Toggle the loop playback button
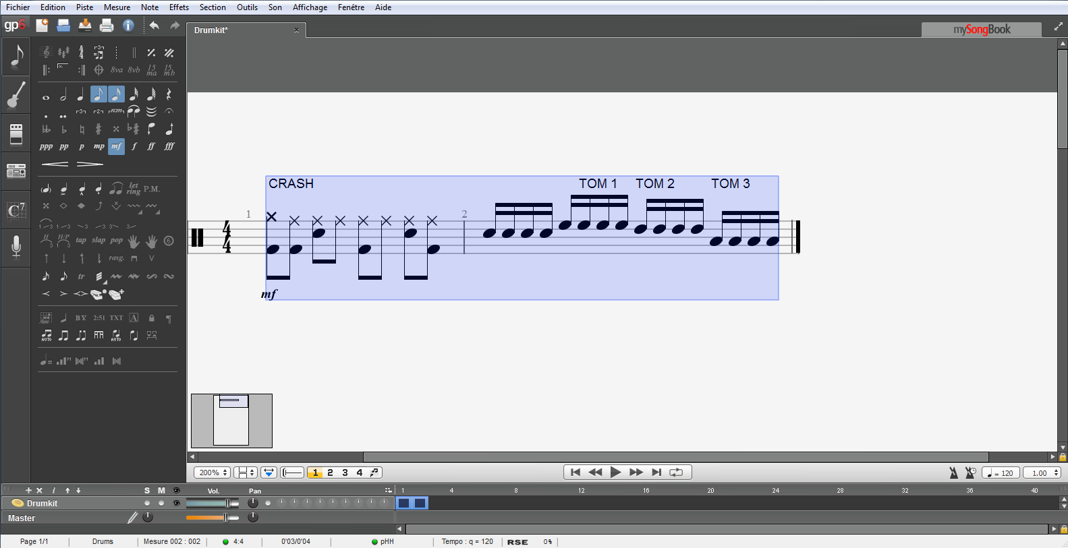Image resolution: width=1068 pixels, height=548 pixels. (676, 473)
